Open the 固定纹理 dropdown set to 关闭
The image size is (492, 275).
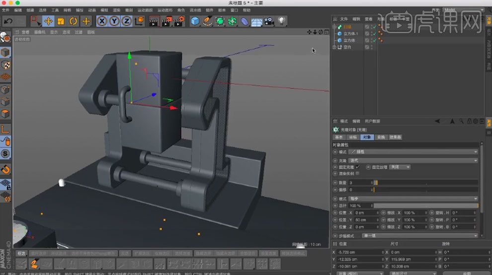(400, 167)
